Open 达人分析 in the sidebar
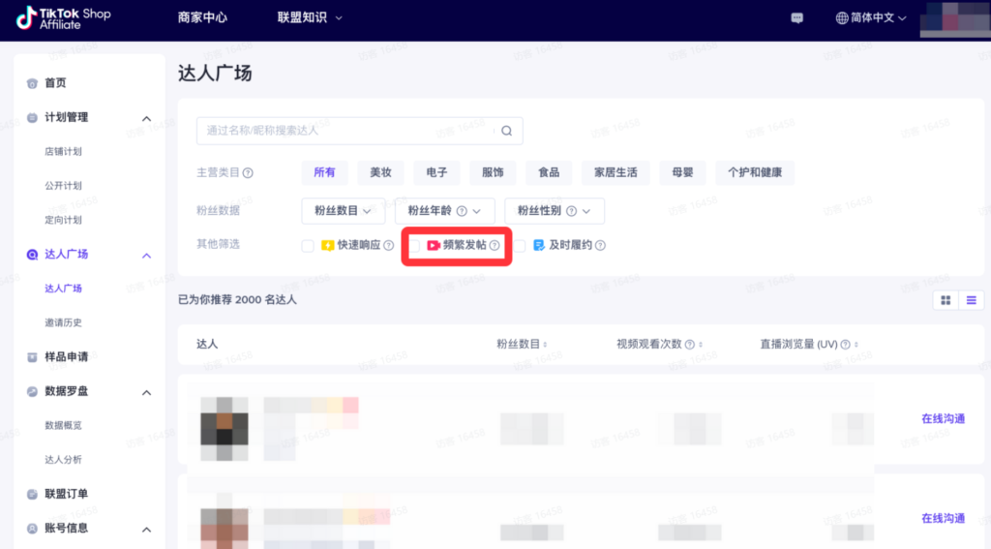Viewport: 991px width, 549px height. point(63,460)
